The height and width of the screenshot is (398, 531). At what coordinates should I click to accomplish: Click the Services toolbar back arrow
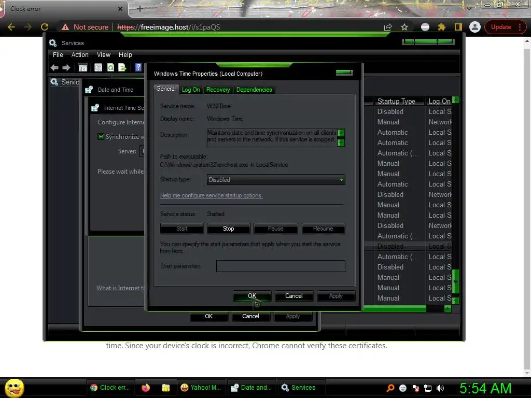(x=54, y=68)
